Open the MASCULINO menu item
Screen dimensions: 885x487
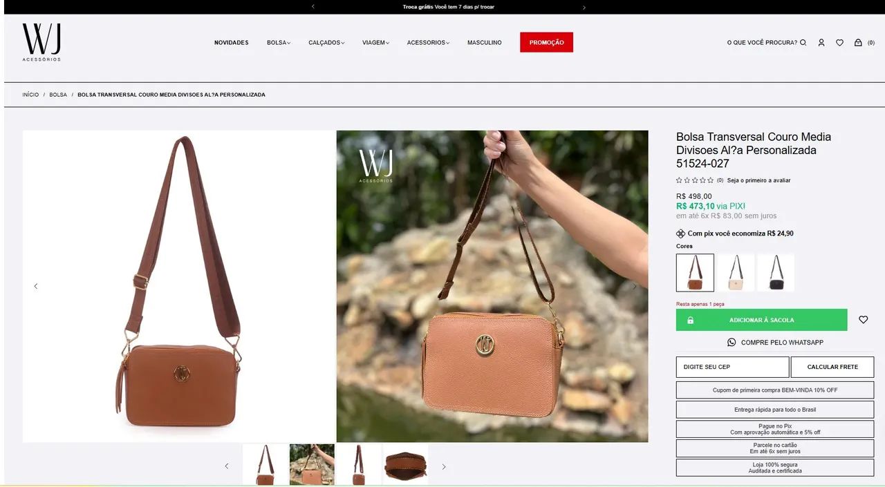(485, 43)
